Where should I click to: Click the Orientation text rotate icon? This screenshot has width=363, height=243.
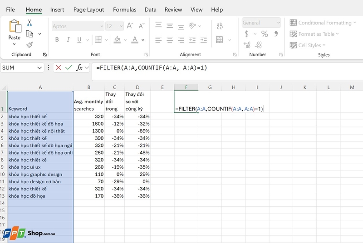pyautogui.click(x=192, y=25)
